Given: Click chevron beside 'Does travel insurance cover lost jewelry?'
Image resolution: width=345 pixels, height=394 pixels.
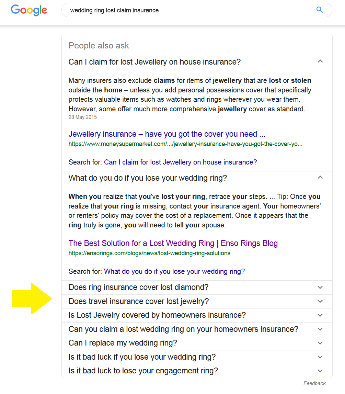Looking at the screenshot, I should (320, 302).
